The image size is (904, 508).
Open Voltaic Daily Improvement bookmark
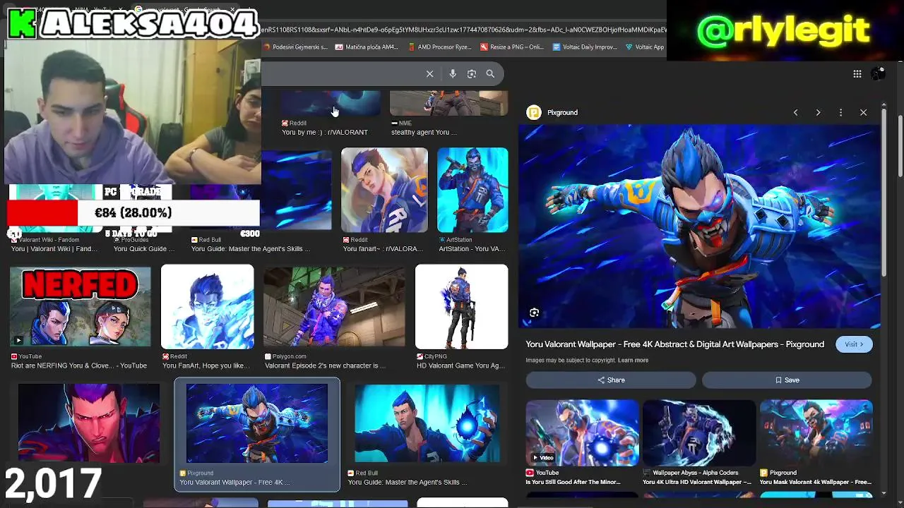(585, 47)
